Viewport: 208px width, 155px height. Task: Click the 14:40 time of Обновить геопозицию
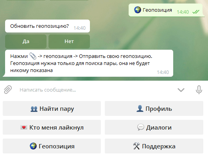(80, 28)
